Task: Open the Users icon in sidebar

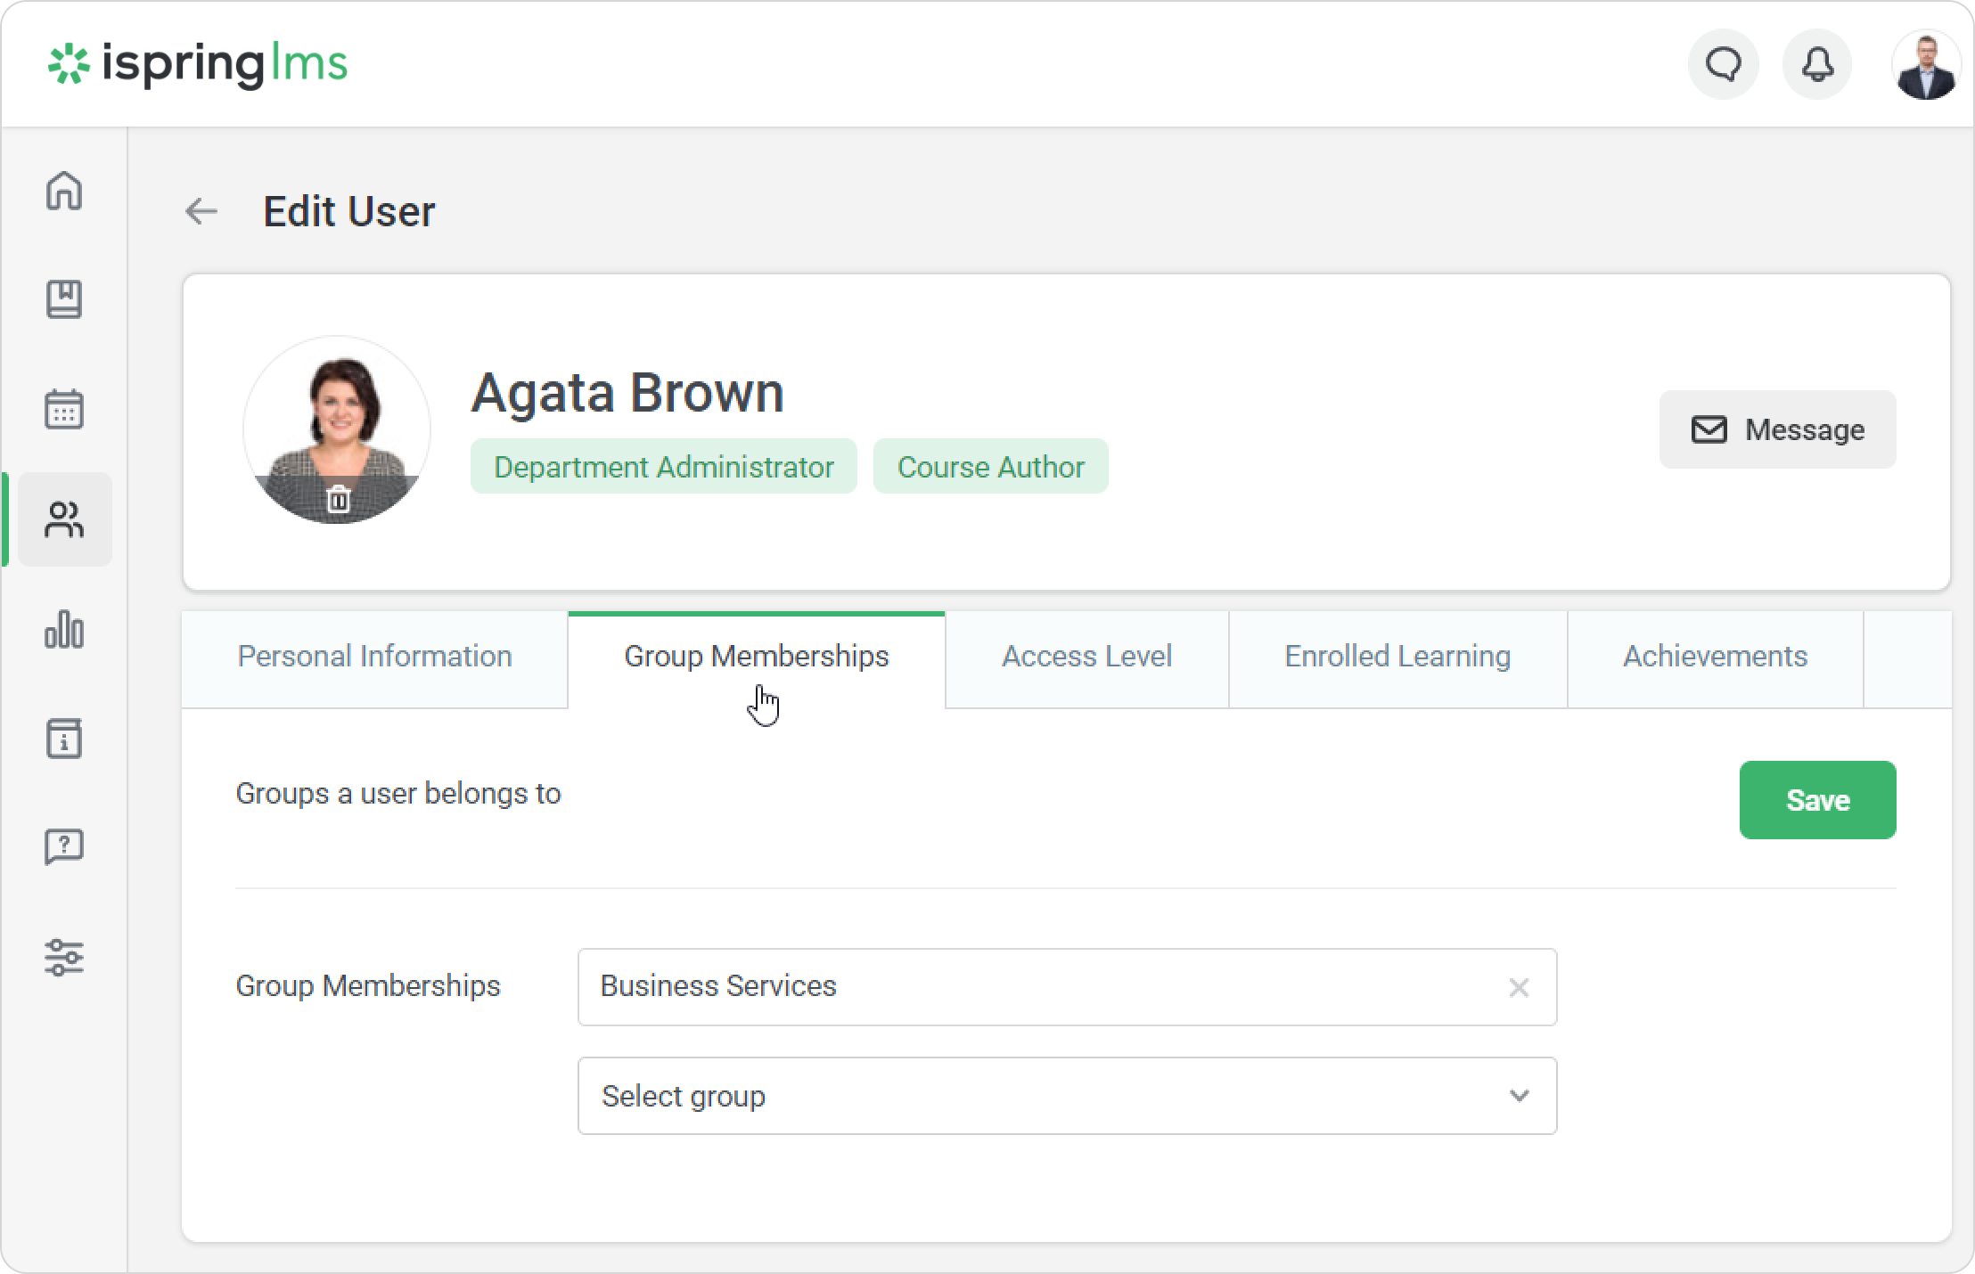Action: click(x=64, y=519)
